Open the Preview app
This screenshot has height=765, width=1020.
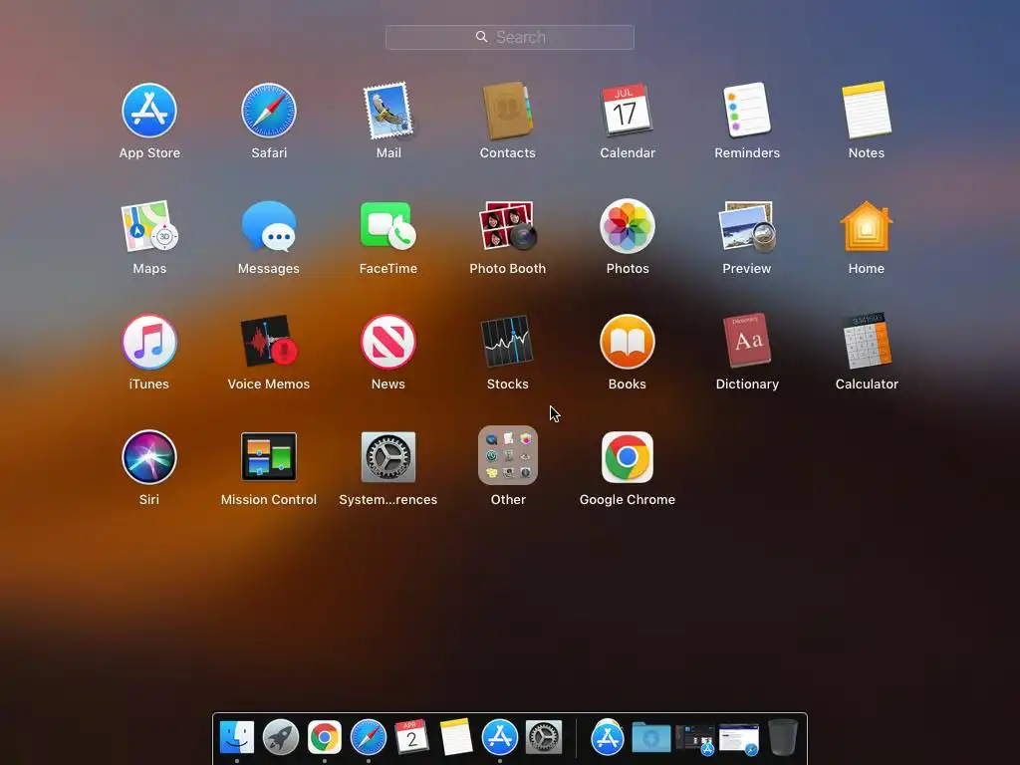tap(747, 226)
